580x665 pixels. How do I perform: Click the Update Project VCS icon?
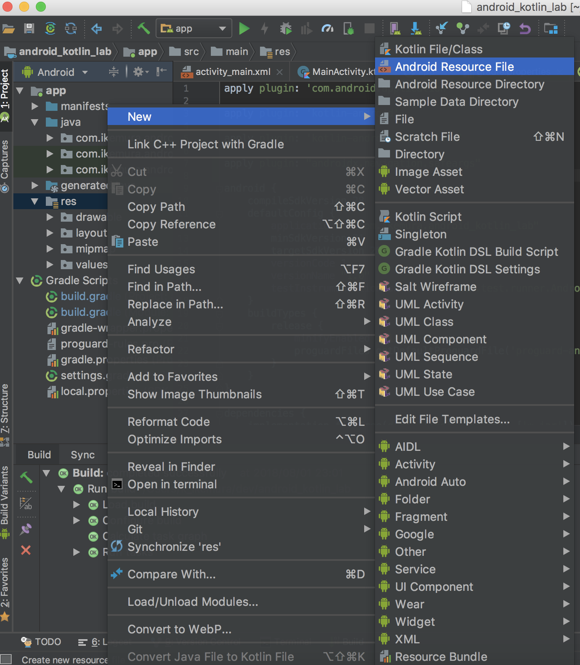(x=441, y=28)
